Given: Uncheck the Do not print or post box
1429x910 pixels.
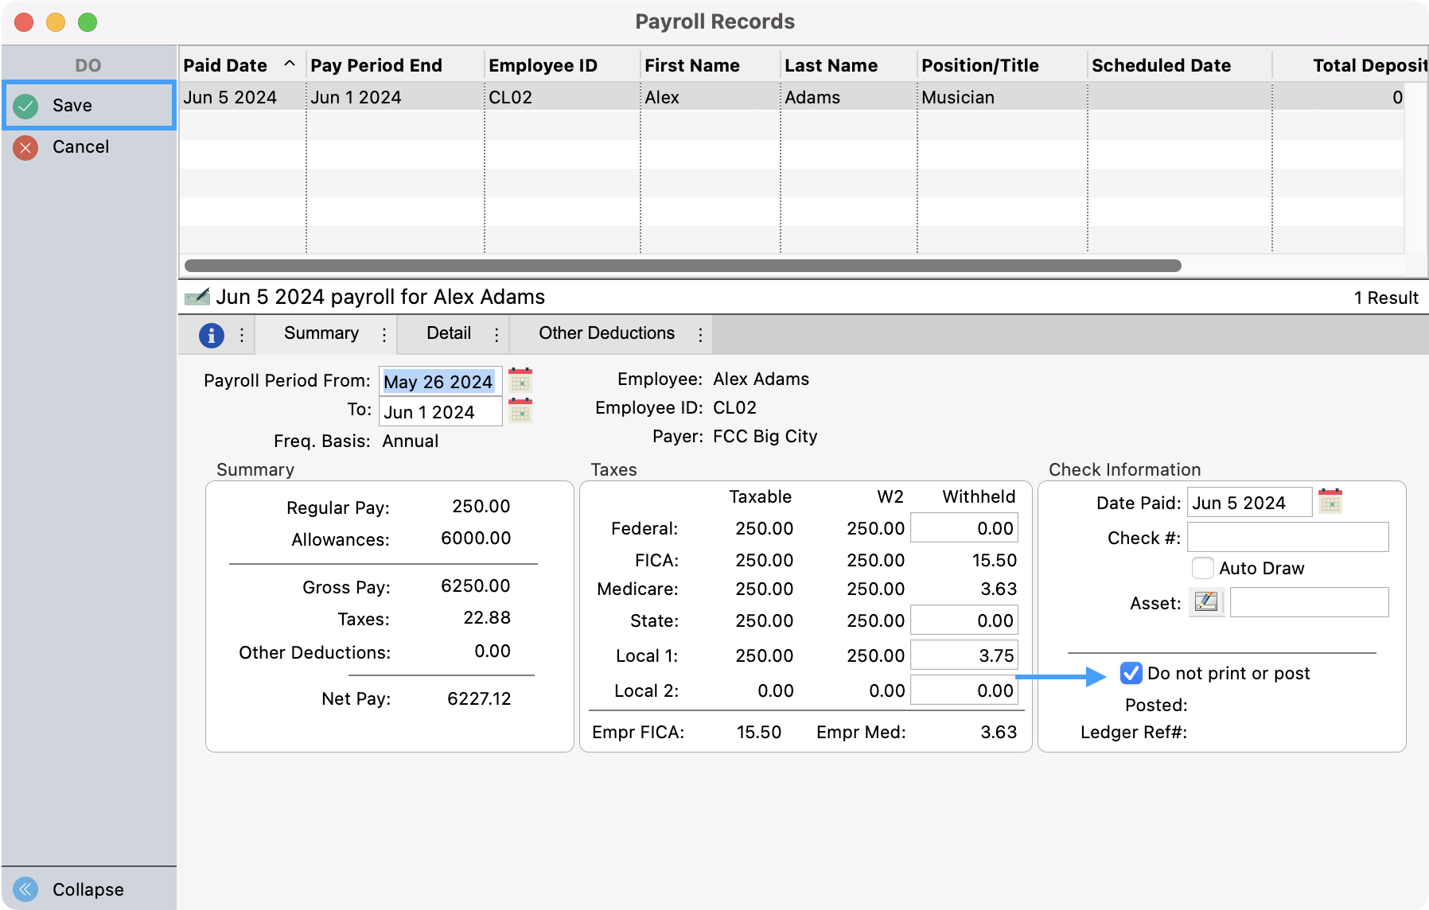Looking at the screenshot, I should 1131,673.
